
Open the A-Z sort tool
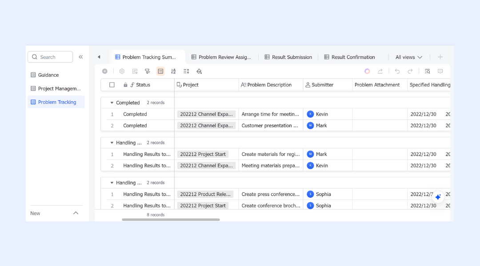pyautogui.click(x=173, y=71)
